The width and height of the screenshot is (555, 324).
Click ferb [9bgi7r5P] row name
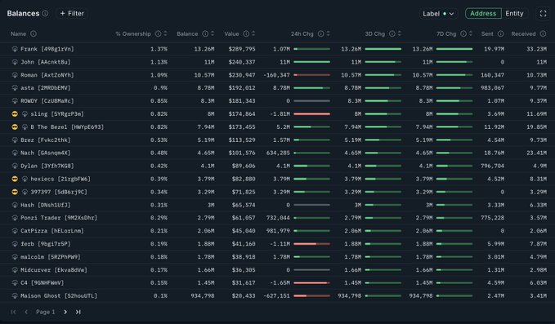pyautogui.click(x=46, y=244)
